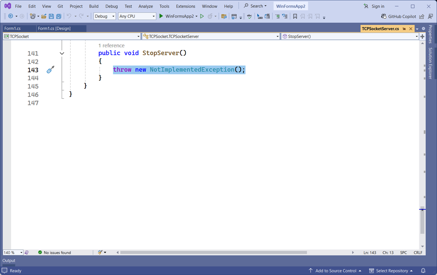Click the vertical scrollbar thumb of the editor
The image size is (437, 275).
(422, 220)
